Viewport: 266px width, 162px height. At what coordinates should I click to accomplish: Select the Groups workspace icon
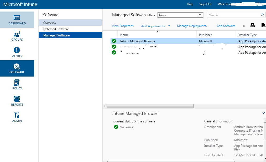(x=17, y=35)
